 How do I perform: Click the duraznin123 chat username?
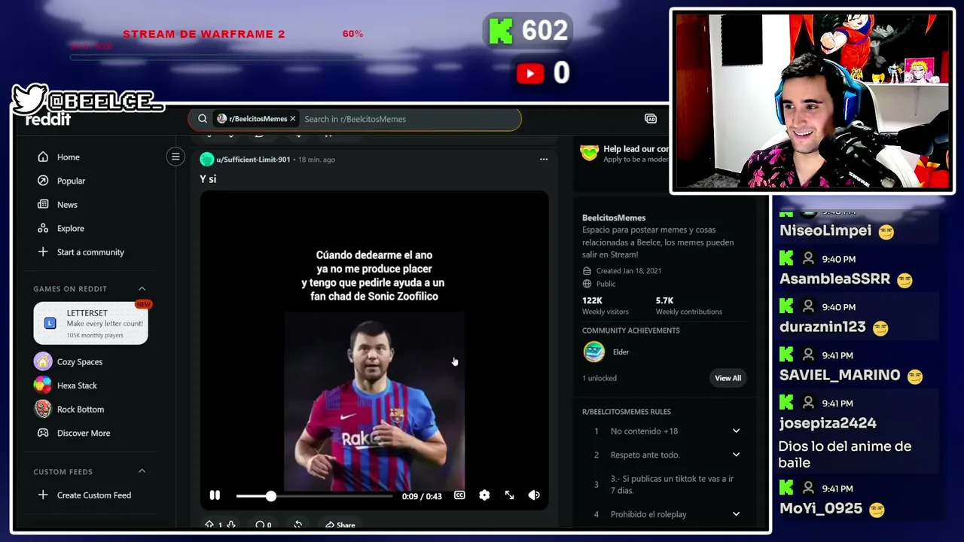click(822, 327)
